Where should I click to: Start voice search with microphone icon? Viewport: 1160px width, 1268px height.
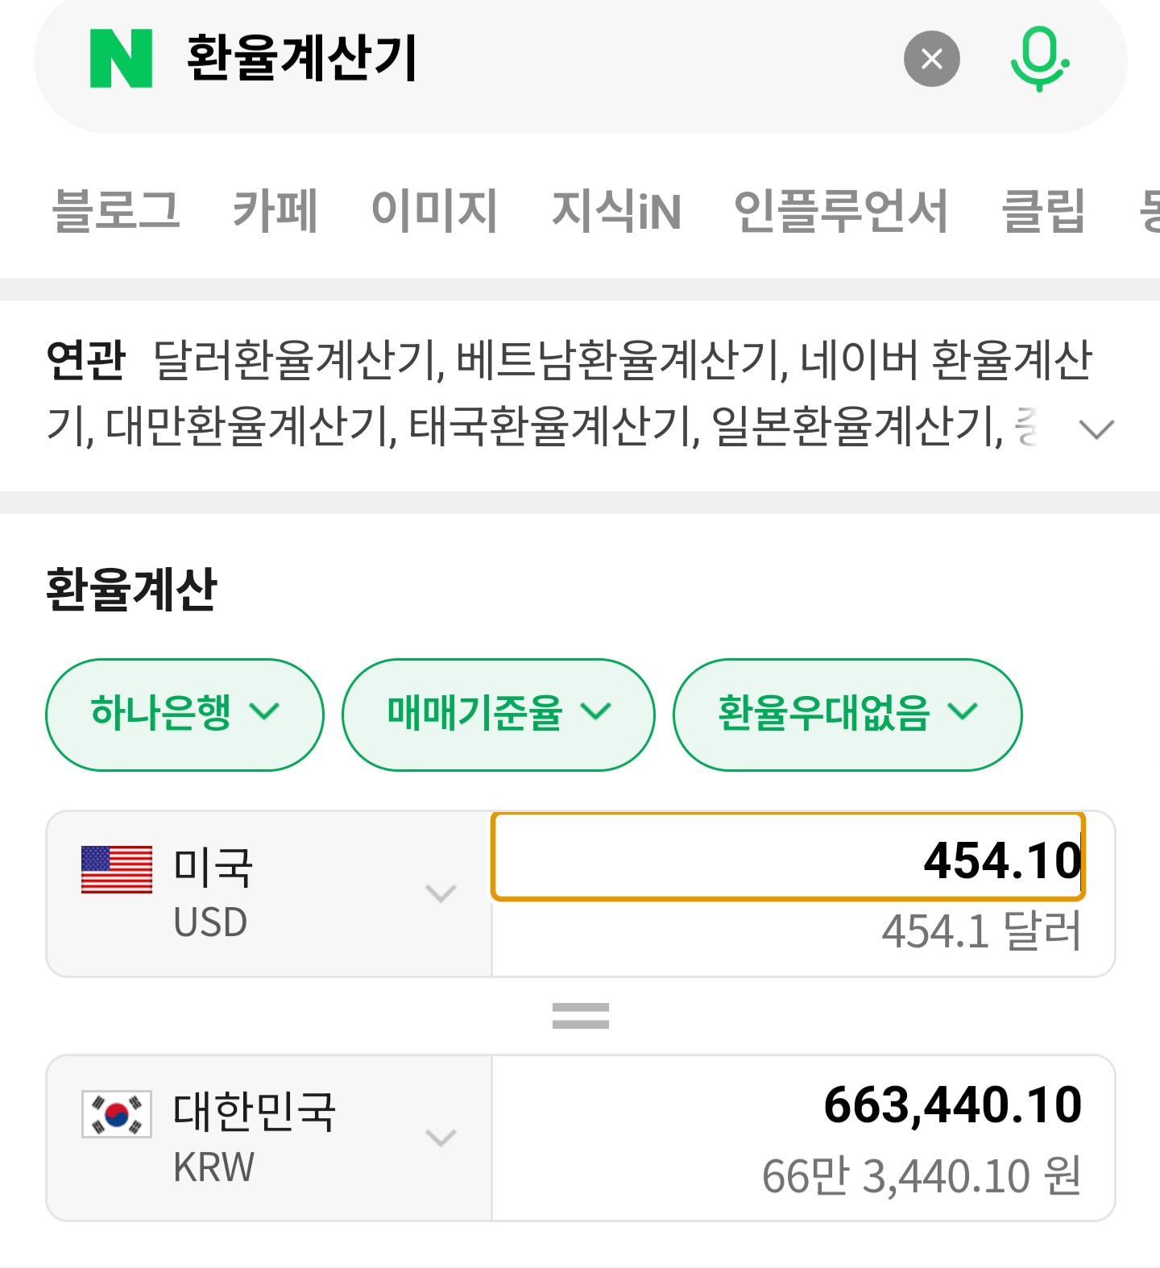[x=1039, y=59]
